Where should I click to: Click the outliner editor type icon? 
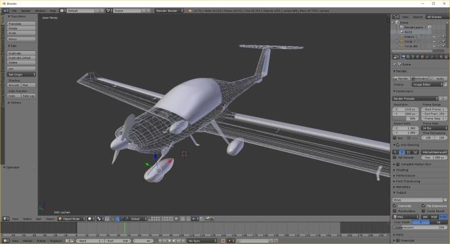pyautogui.click(x=396, y=17)
